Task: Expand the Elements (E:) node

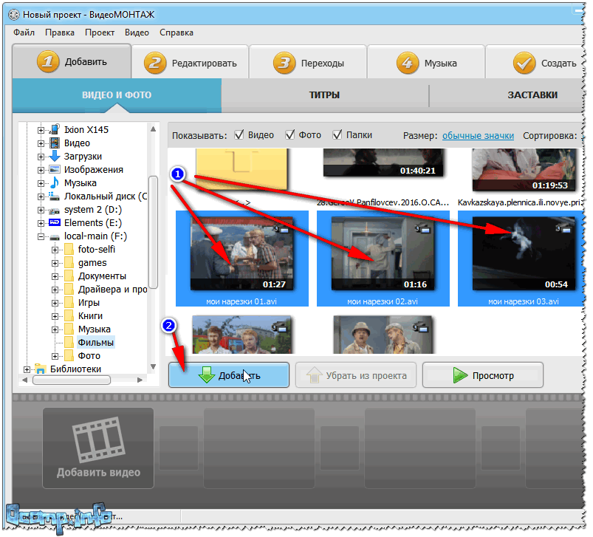Action: pyautogui.click(x=41, y=223)
